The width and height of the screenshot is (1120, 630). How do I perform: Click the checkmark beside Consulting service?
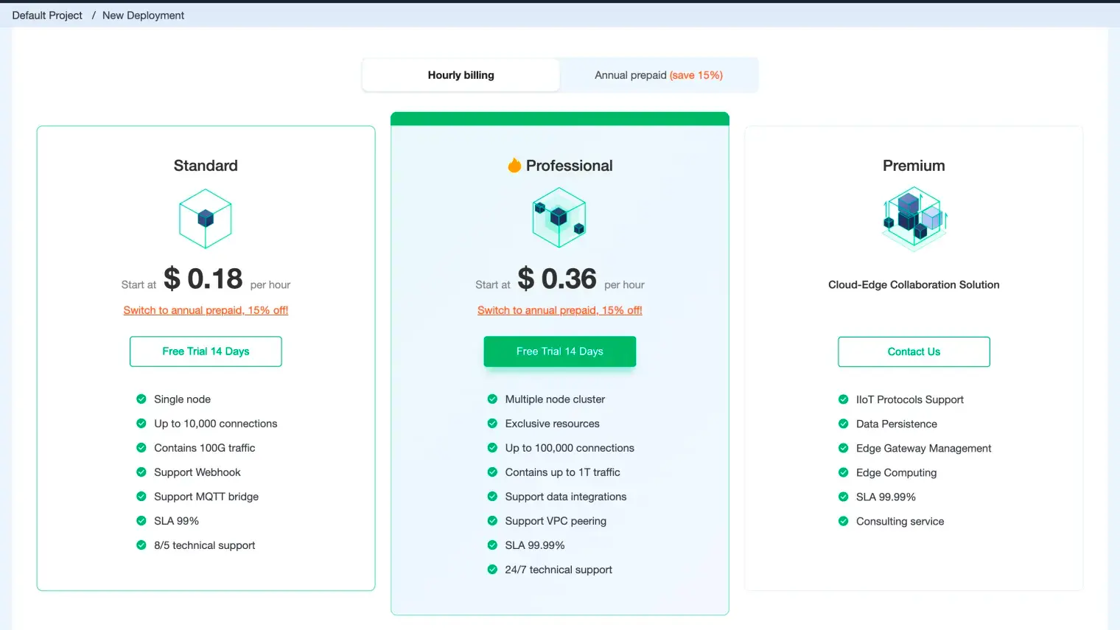(x=843, y=521)
